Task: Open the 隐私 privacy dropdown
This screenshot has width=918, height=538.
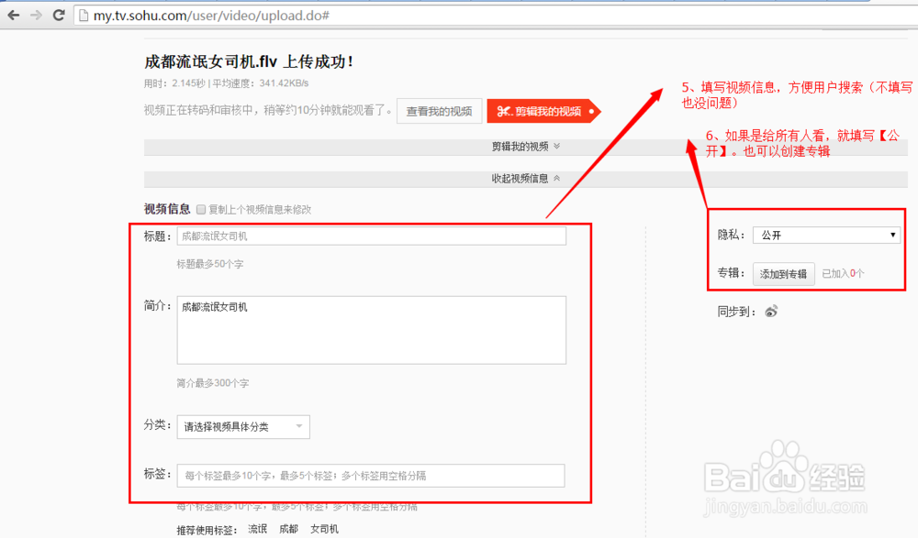Action: tap(827, 235)
